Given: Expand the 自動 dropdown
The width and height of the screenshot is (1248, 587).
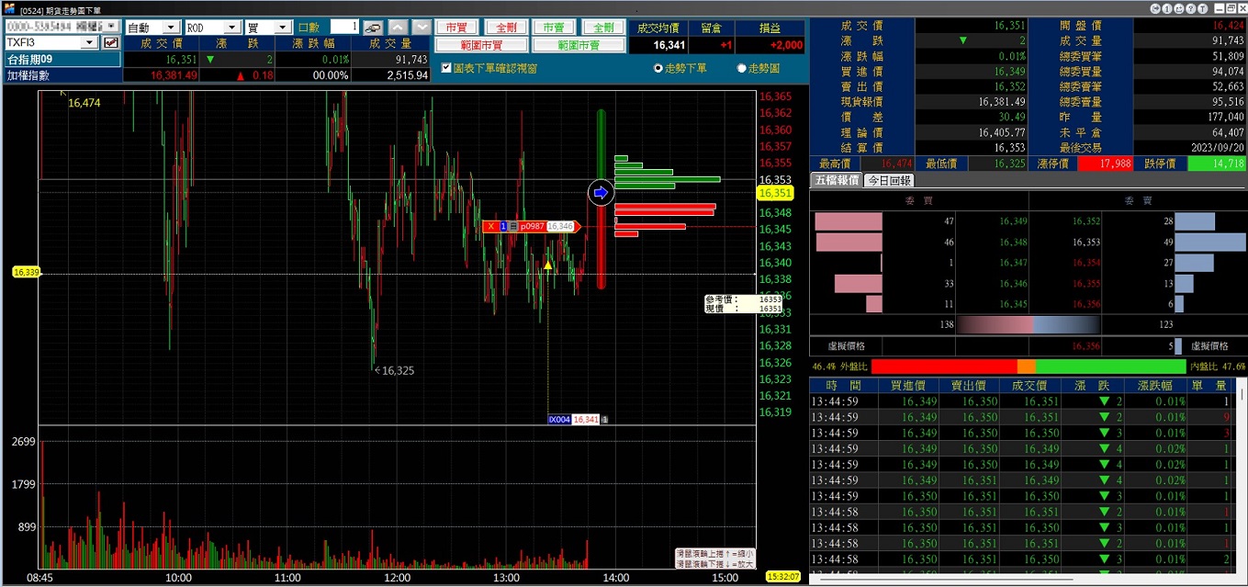Looking at the screenshot, I should [x=171, y=28].
